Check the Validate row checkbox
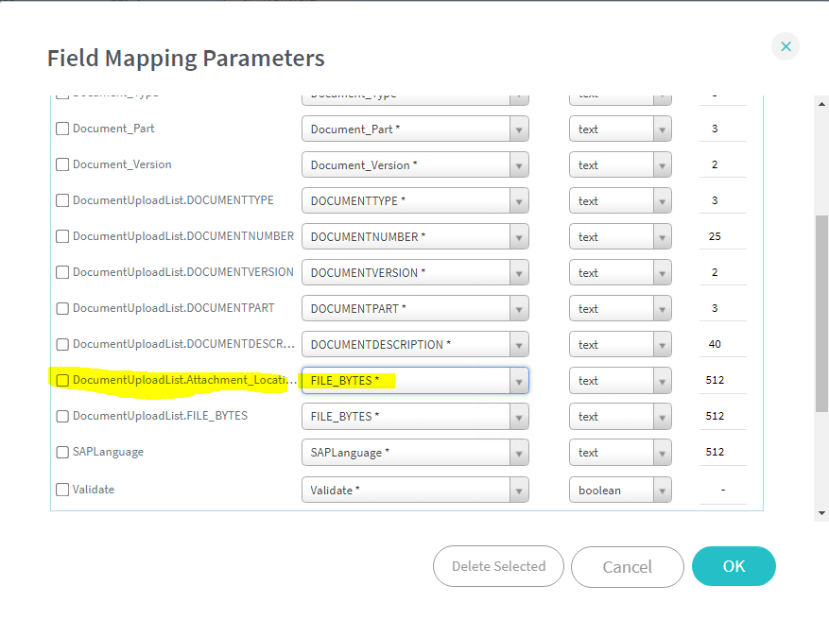 tap(62, 490)
